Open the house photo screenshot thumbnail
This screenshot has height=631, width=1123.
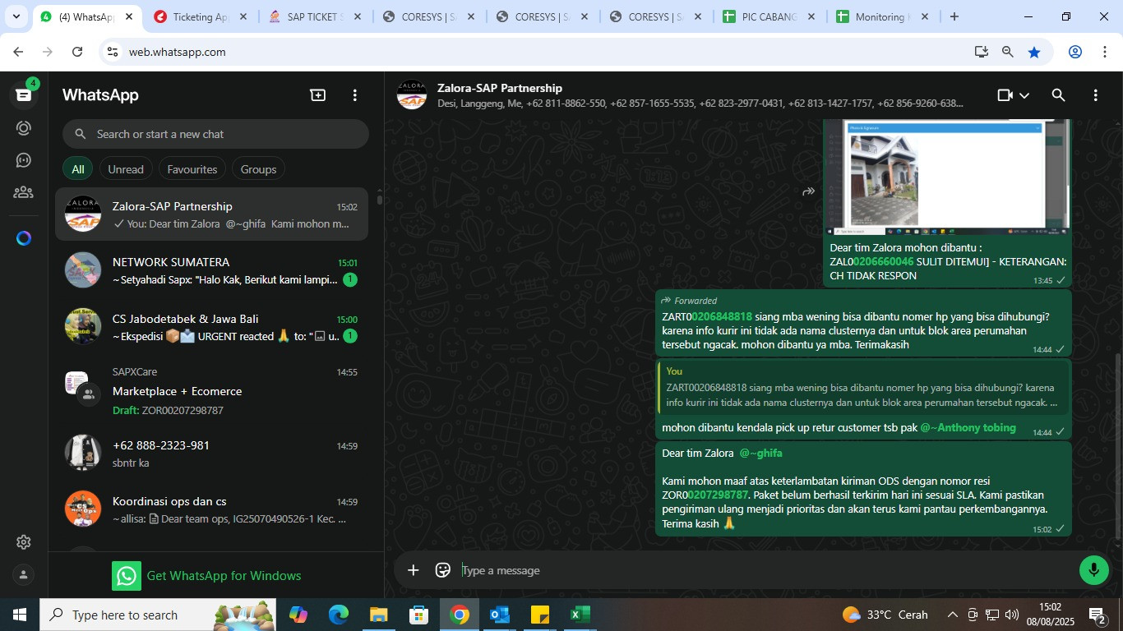947,177
